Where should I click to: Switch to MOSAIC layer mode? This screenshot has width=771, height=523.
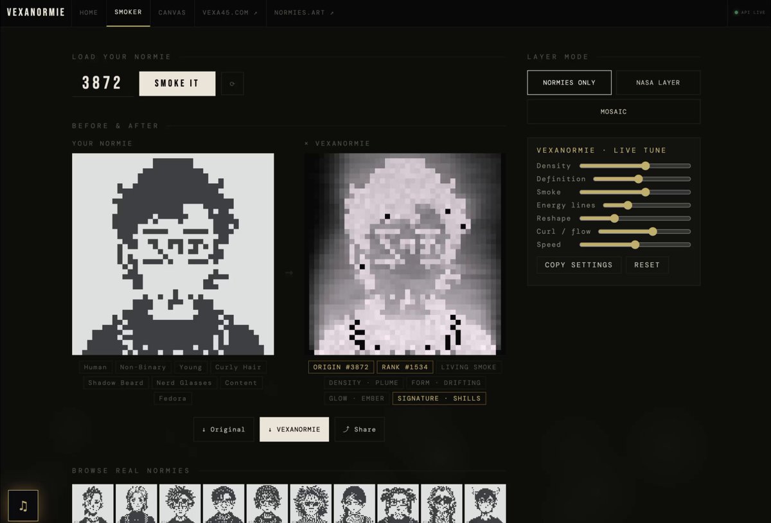[x=614, y=111]
